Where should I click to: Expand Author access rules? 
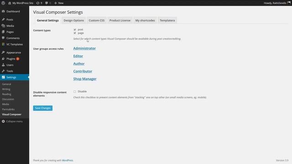[x=79, y=64]
